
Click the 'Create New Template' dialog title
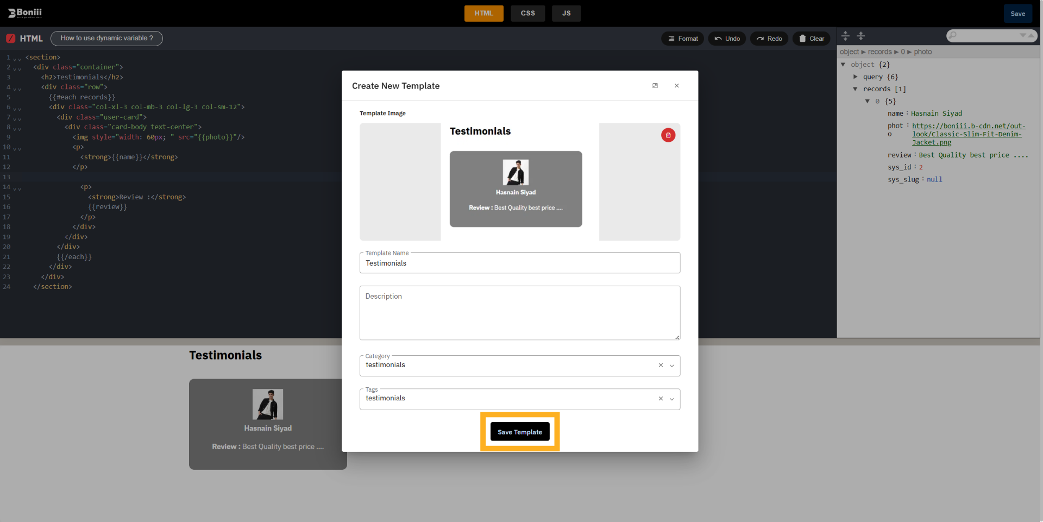[396, 86]
